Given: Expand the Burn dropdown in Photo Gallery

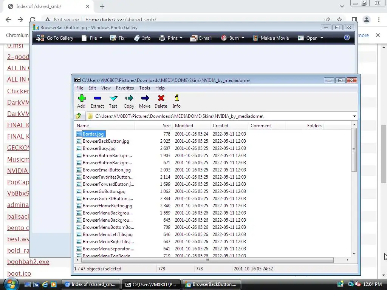Looking at the screenshot, I should [x=243, y=38].
